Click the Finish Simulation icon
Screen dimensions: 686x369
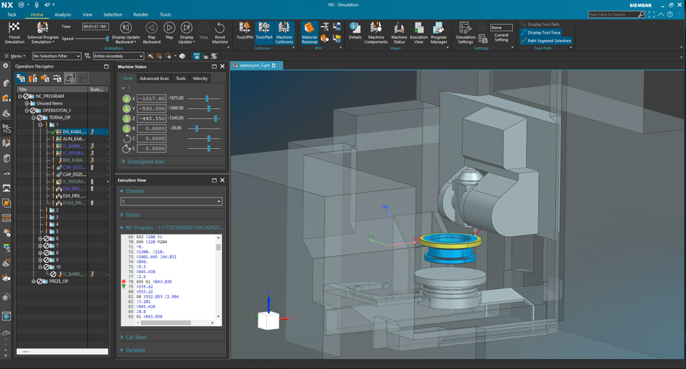pos(15,28)
